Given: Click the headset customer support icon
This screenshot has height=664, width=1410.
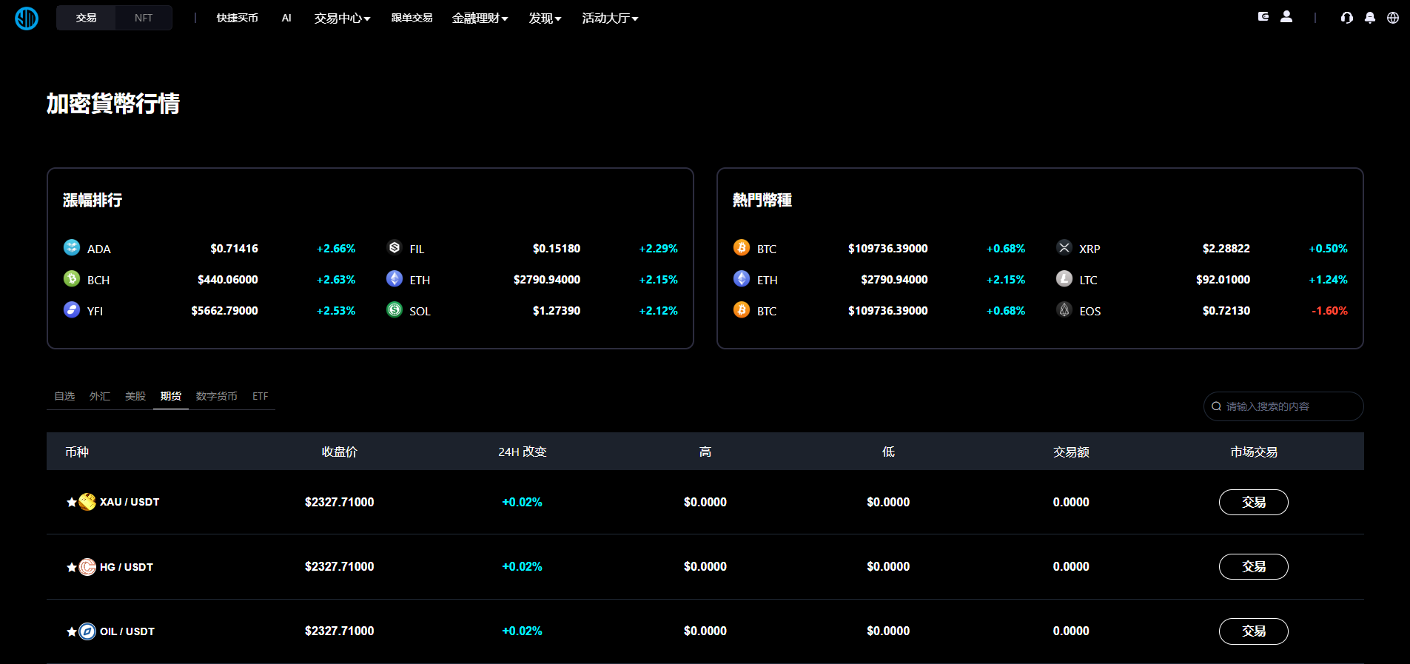Looking at the screenshot, I should [1346, 18].
